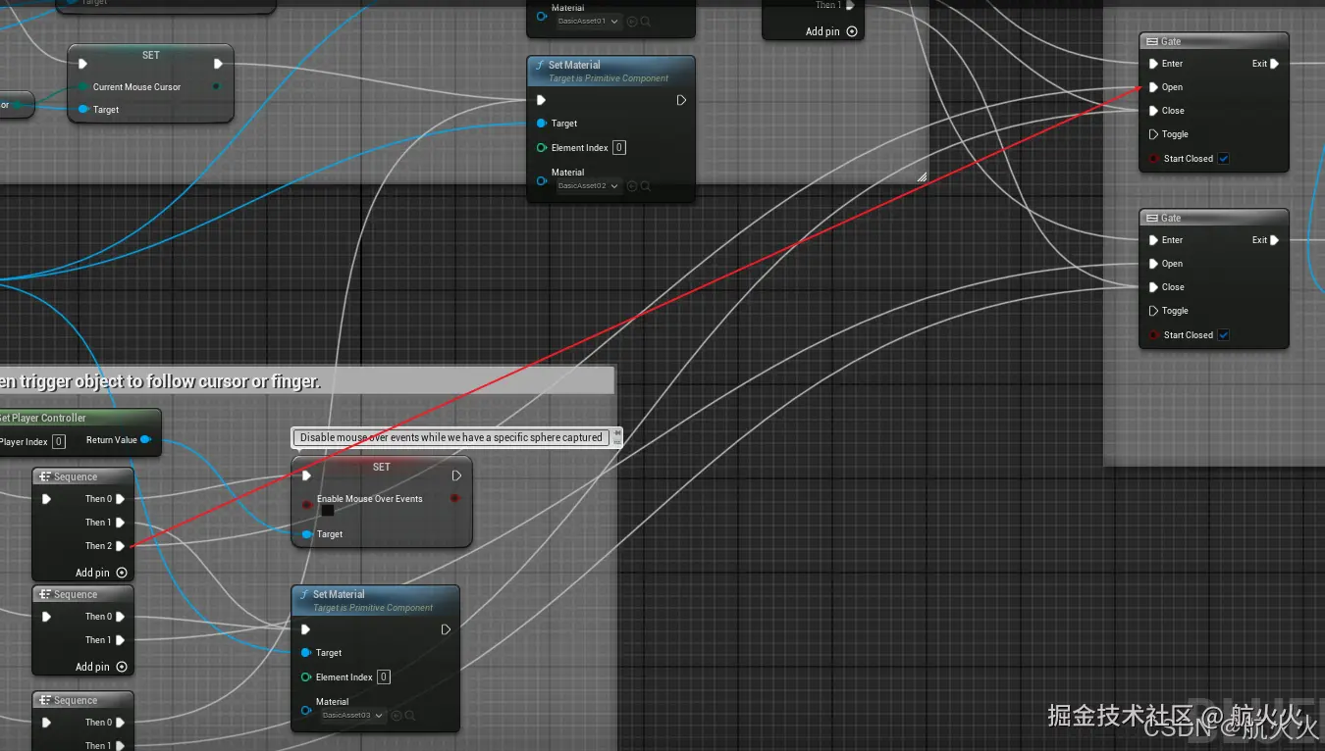Click the Target pin on the BasicAsset02 Set Material node
Image resolution: width=1325 pixels, height=751 pixels.
542,124
